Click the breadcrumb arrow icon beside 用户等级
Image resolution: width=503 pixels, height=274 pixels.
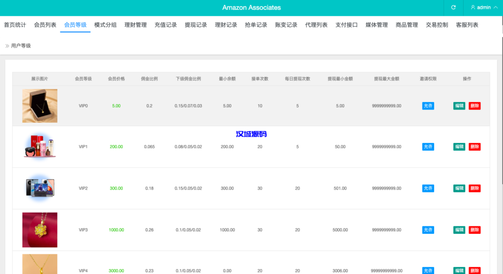point(7,46)
